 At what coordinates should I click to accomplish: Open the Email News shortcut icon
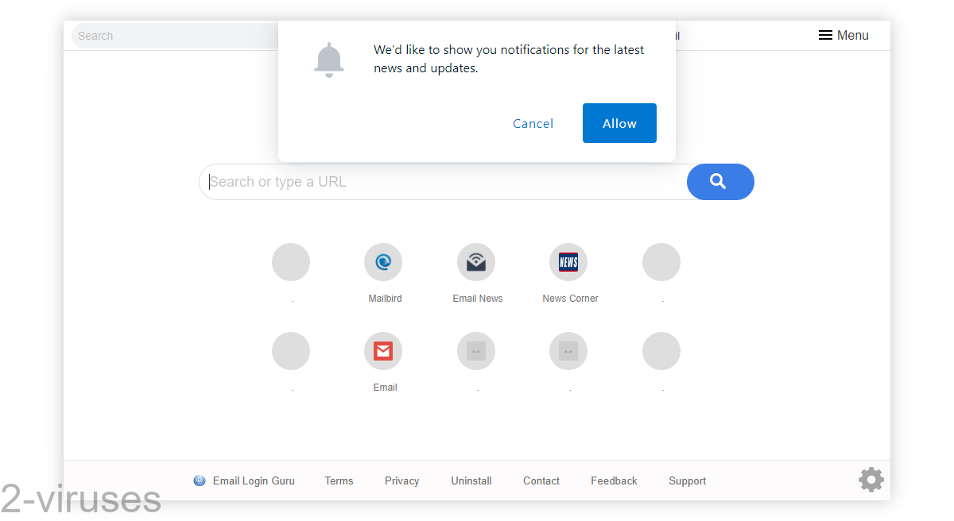click(x=476, y=261)
